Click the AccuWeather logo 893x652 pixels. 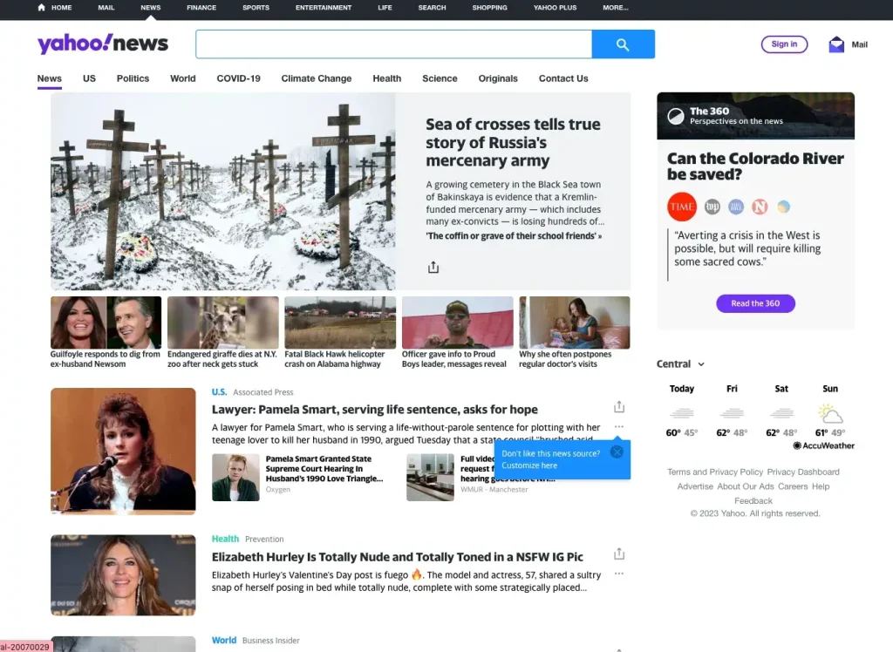(x=823, y=446)
